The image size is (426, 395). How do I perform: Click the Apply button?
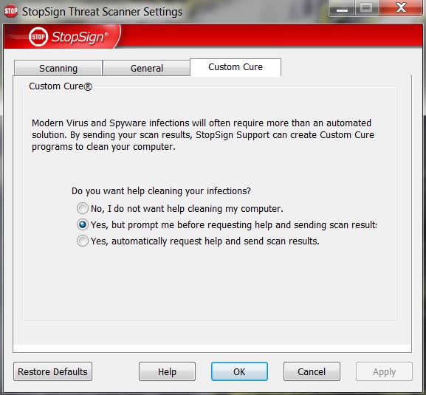point(384,371)
